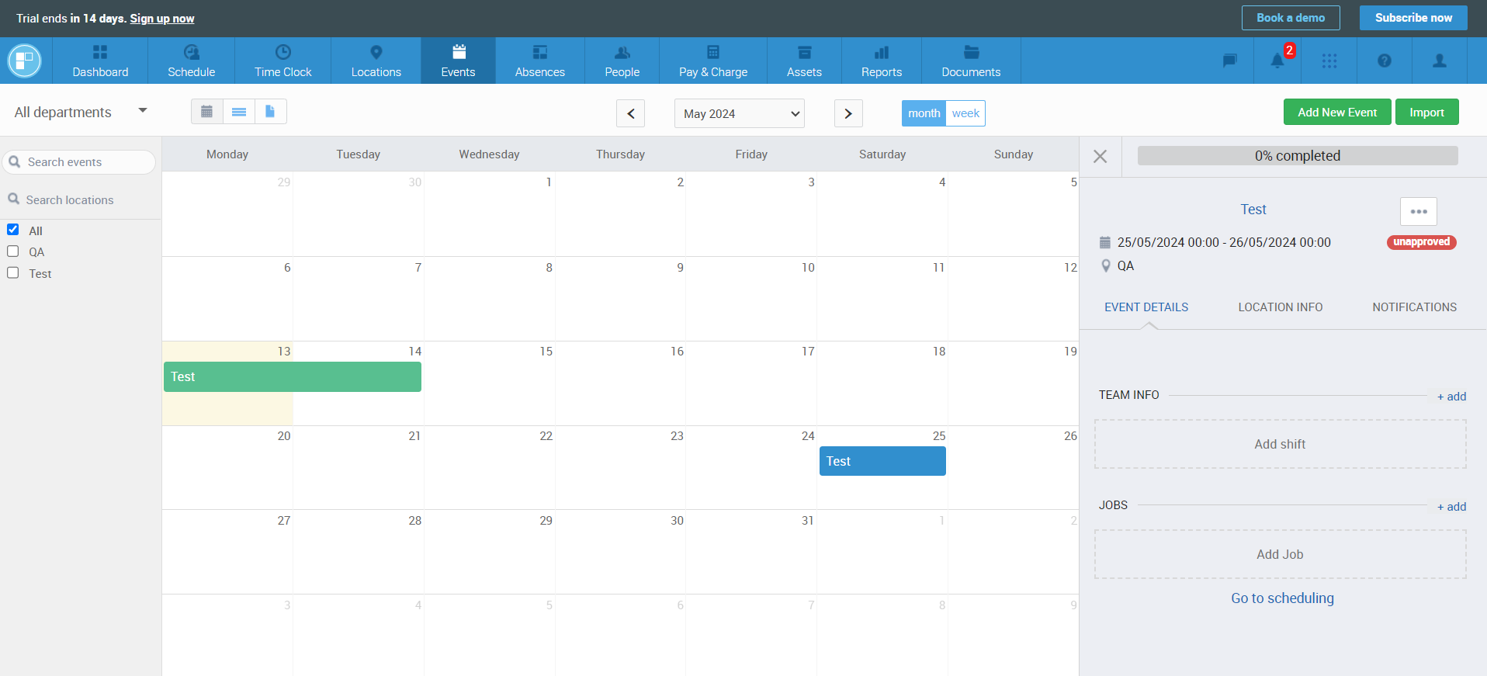This screenshot has height=676, width=1487.
Task: Open Locations from the top navigation
Action: (x=376, y=61)
